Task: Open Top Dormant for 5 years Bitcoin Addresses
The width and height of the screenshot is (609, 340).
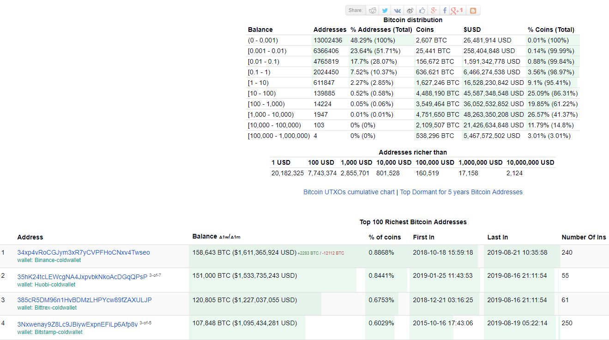Action: [x=461, y=192]
